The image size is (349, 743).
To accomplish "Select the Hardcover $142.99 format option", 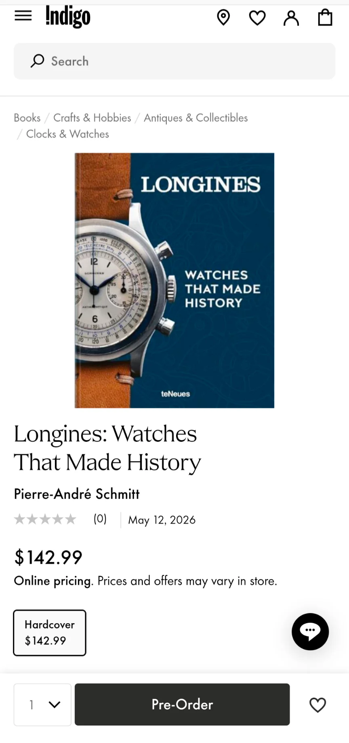I will (x=50, y=633).
